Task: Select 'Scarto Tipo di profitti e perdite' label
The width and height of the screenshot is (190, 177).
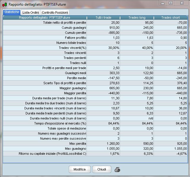Action: click(65, 83)
